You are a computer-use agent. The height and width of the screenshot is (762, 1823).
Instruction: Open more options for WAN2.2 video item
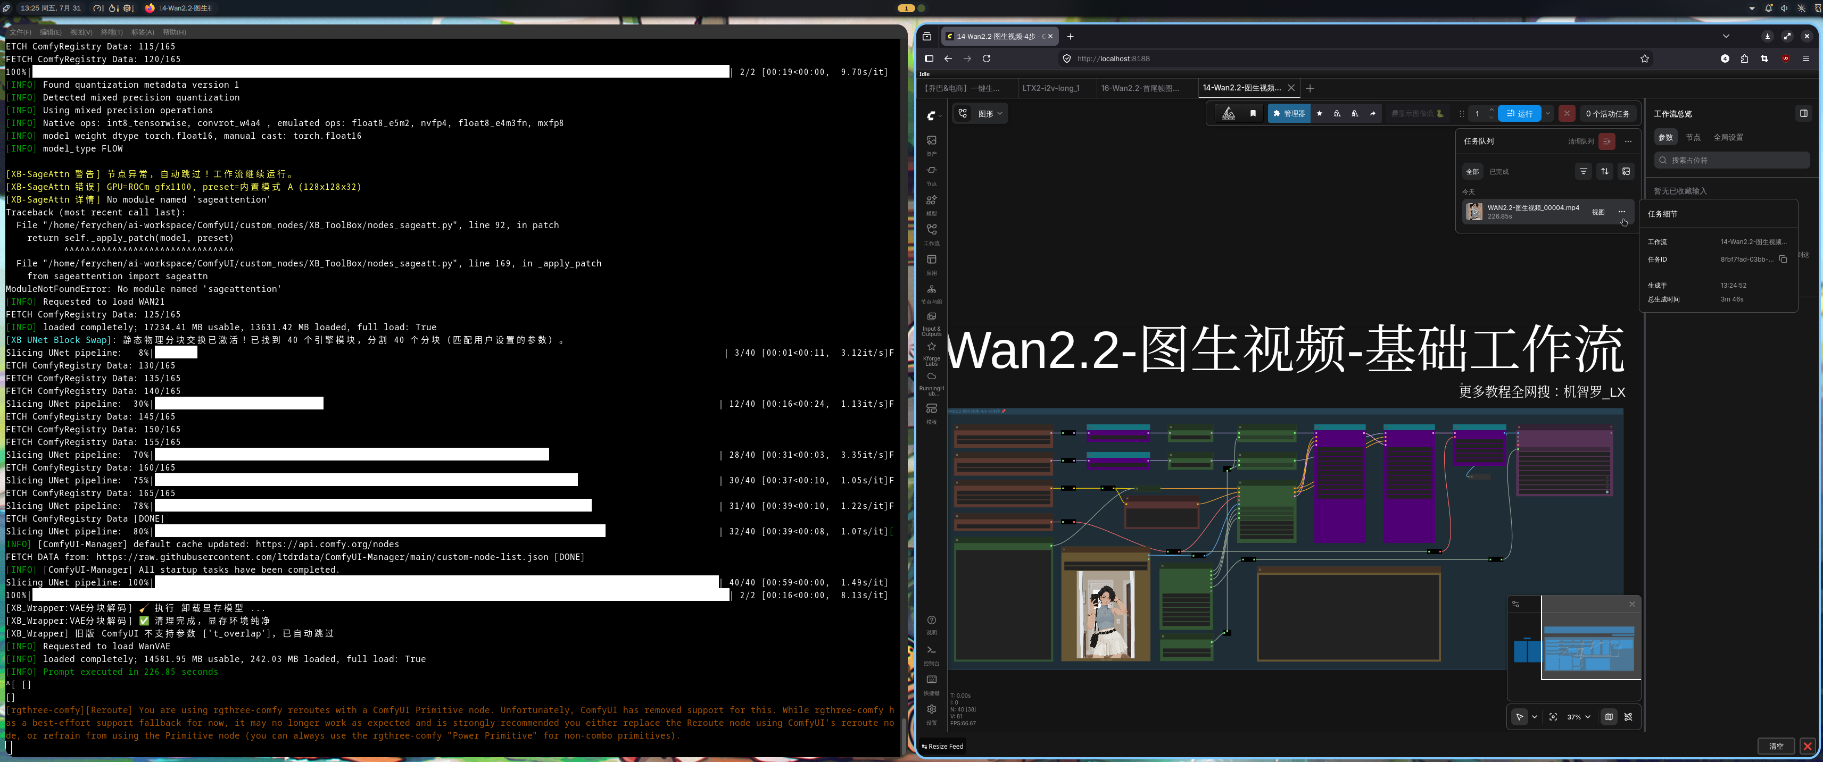[1621, 212]
